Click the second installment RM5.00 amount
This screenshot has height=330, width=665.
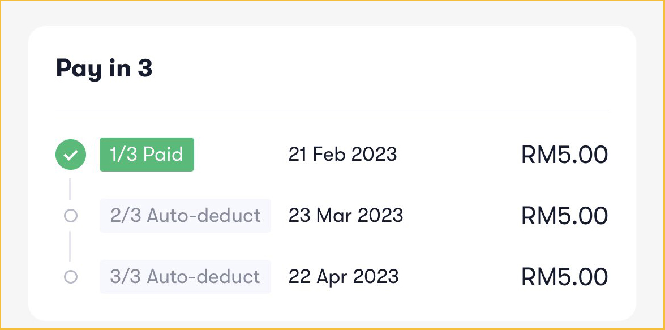click(x=564, y=216)
